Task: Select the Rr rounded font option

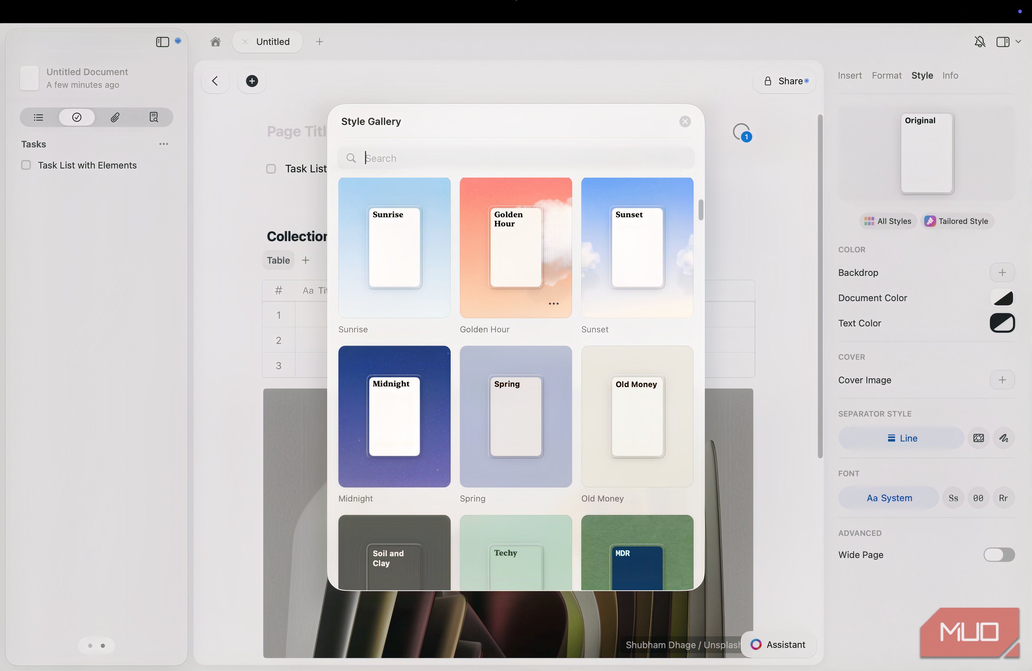Action: point(1003,498)
